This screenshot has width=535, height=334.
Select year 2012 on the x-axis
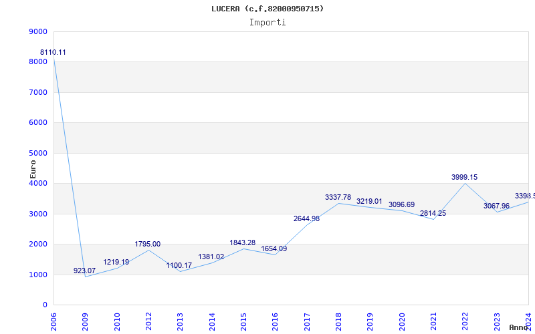tap(148, 322)
